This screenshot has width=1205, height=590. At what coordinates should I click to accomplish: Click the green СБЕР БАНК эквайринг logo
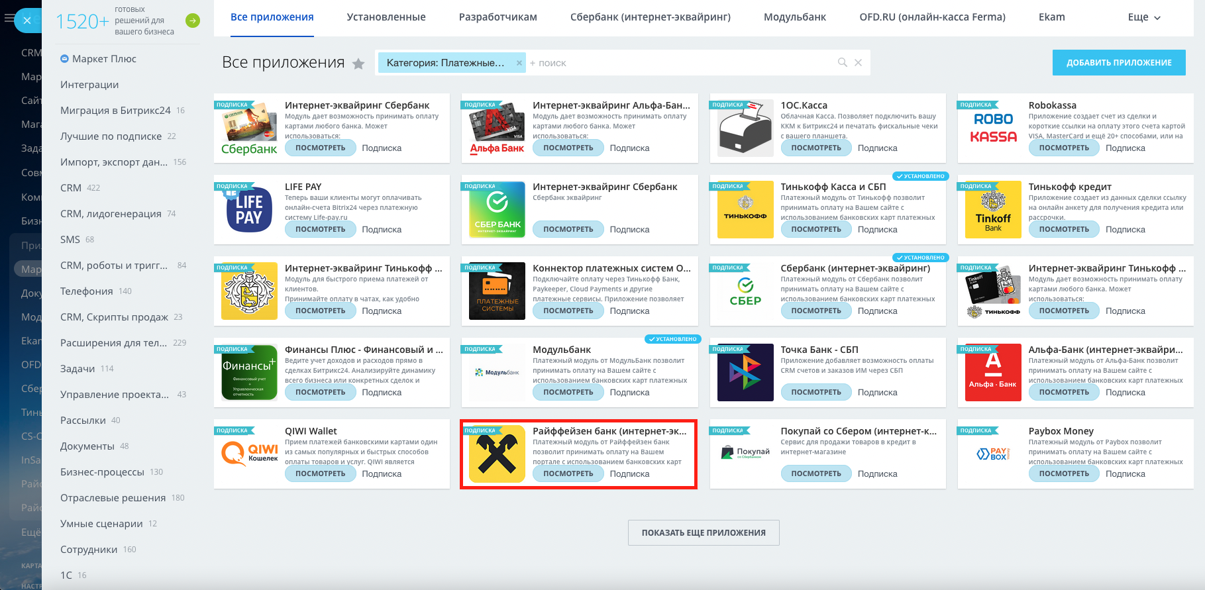point(497,209)
